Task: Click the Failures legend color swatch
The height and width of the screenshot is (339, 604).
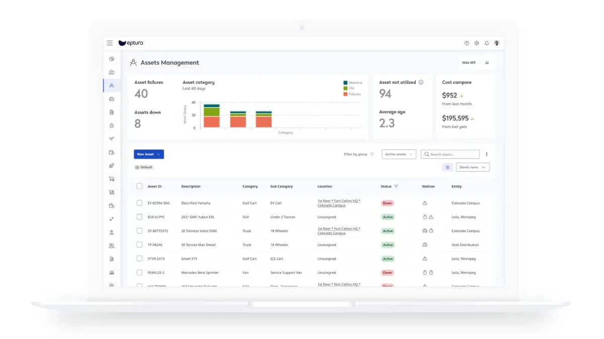Action: (346, 94)
